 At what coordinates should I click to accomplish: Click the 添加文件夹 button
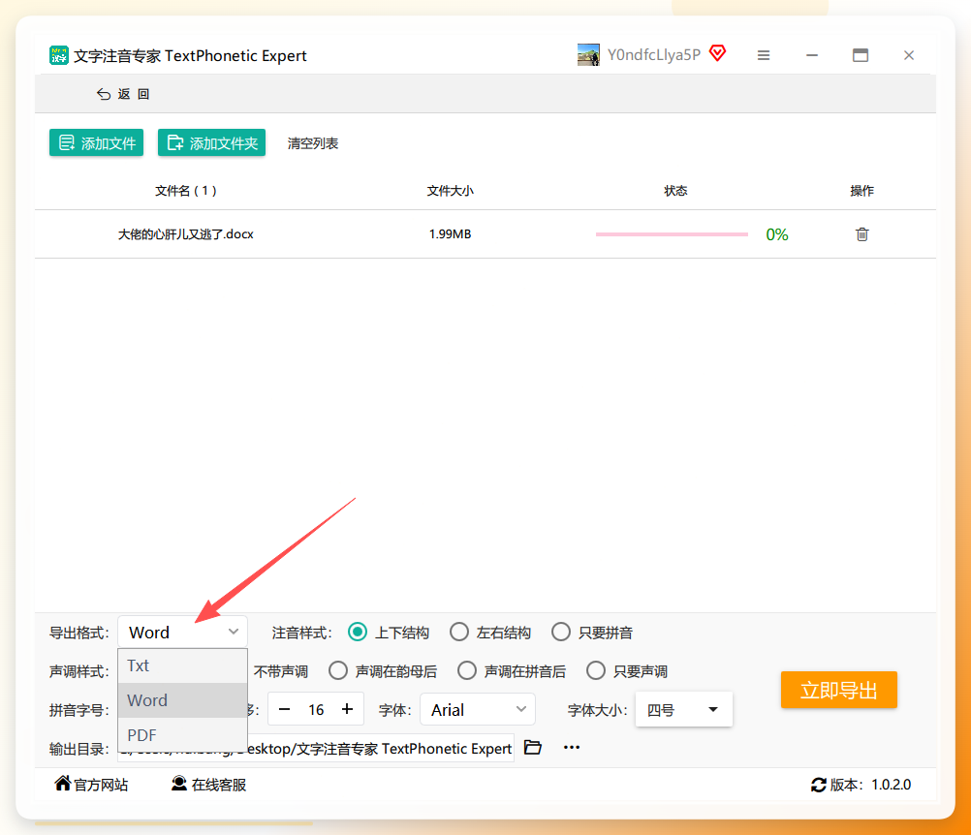(212, 143)
